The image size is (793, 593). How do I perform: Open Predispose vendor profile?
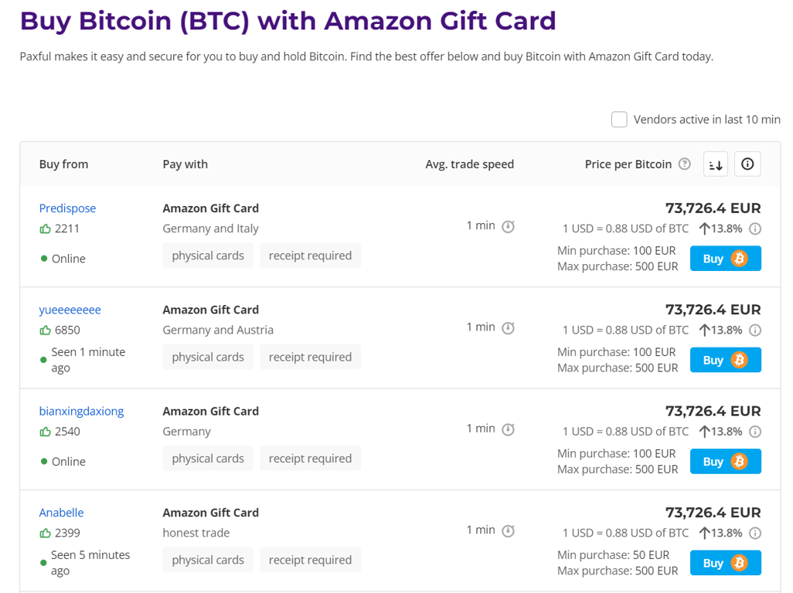[x=67, y=208]
